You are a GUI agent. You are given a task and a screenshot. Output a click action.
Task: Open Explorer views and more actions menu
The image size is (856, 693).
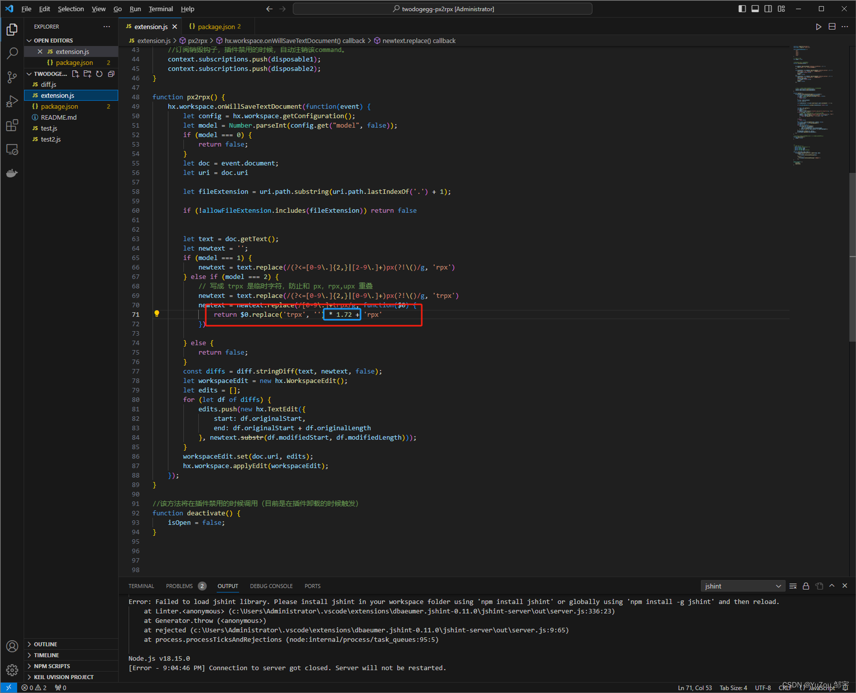[x=107, y=27]
